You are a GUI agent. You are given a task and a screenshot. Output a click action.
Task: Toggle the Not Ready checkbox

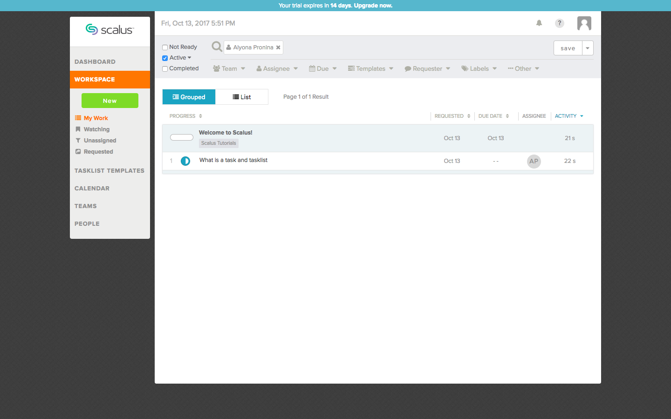[165, 47]
